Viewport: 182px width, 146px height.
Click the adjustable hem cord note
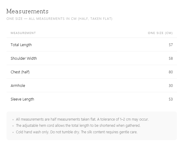(78, 126)
